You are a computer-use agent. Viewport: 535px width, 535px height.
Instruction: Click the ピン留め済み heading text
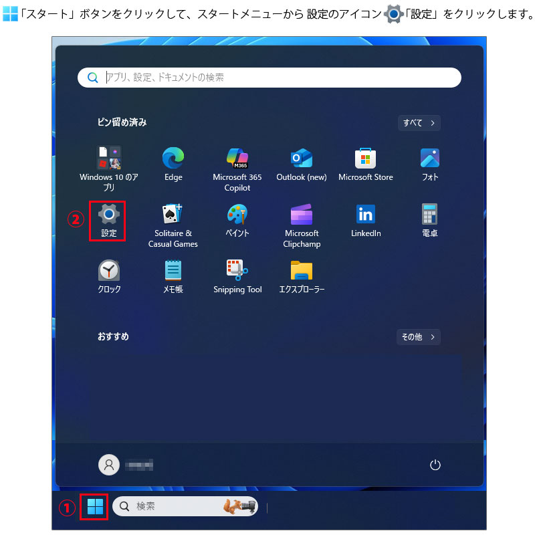(x=122, y=122)
